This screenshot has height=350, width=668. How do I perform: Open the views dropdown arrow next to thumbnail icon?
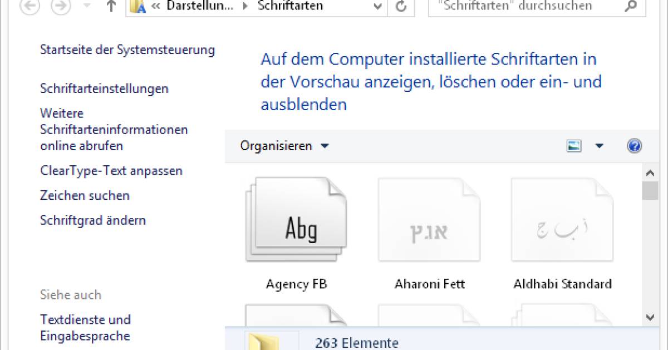click(600, 145)
